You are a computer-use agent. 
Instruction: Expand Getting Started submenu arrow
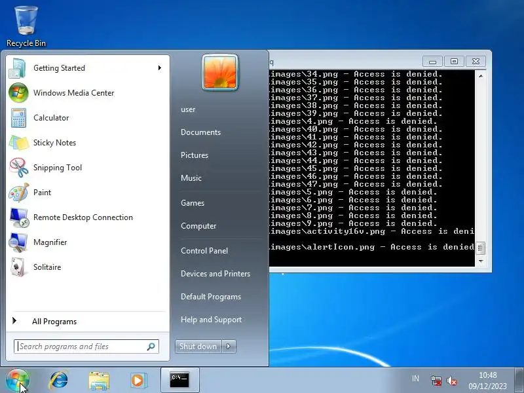[x=160, y=68]
